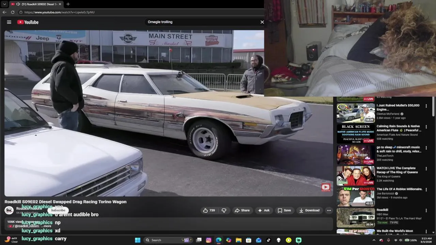Open Copilot from the taskbar
The image size is (436, 245).
point(229,240)
